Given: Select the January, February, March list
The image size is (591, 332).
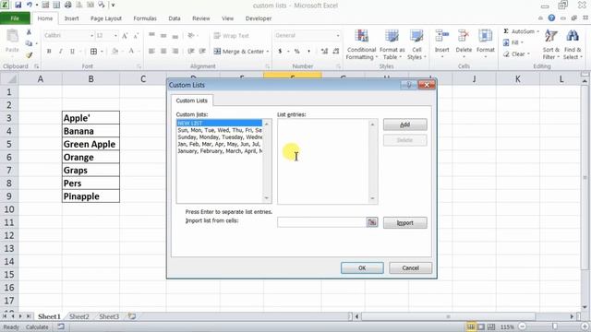Looking at the screenshot, I should [220, 151].
